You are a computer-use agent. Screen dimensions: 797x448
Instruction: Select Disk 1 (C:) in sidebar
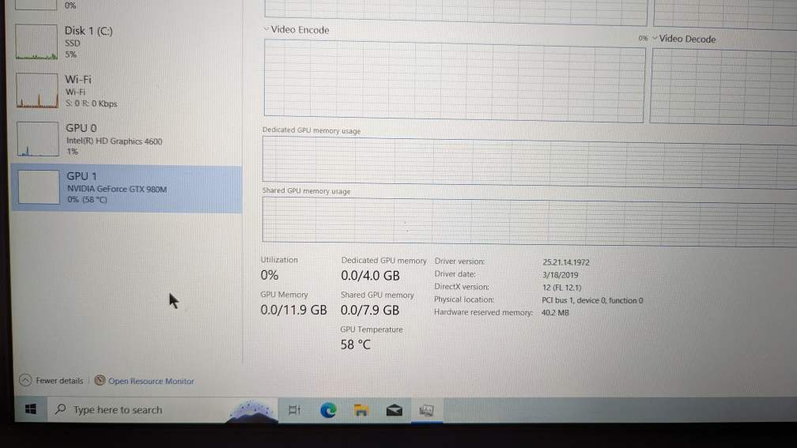point(127,42)
